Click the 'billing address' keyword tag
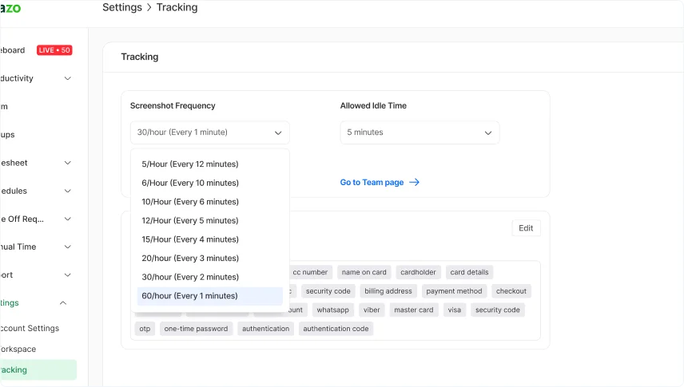 (x=388, y=291)
